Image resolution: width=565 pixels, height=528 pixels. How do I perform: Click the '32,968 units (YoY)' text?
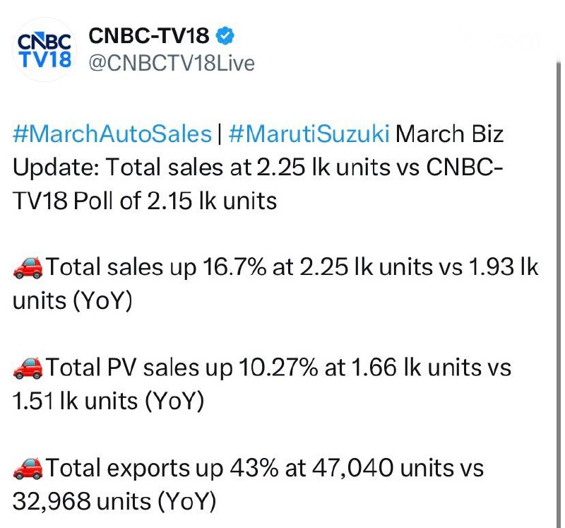click(113, 502)
